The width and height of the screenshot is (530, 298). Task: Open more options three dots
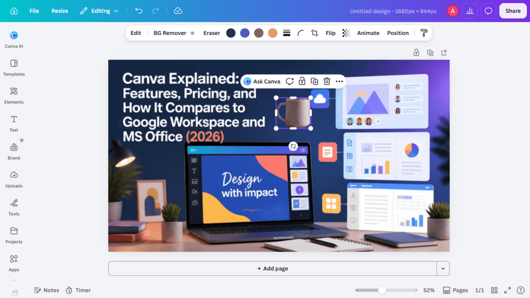coord(339,81)
